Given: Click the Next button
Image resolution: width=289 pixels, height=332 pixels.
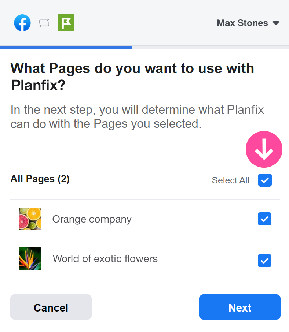Looking at the screenshot, I should [x=240, y=307].
